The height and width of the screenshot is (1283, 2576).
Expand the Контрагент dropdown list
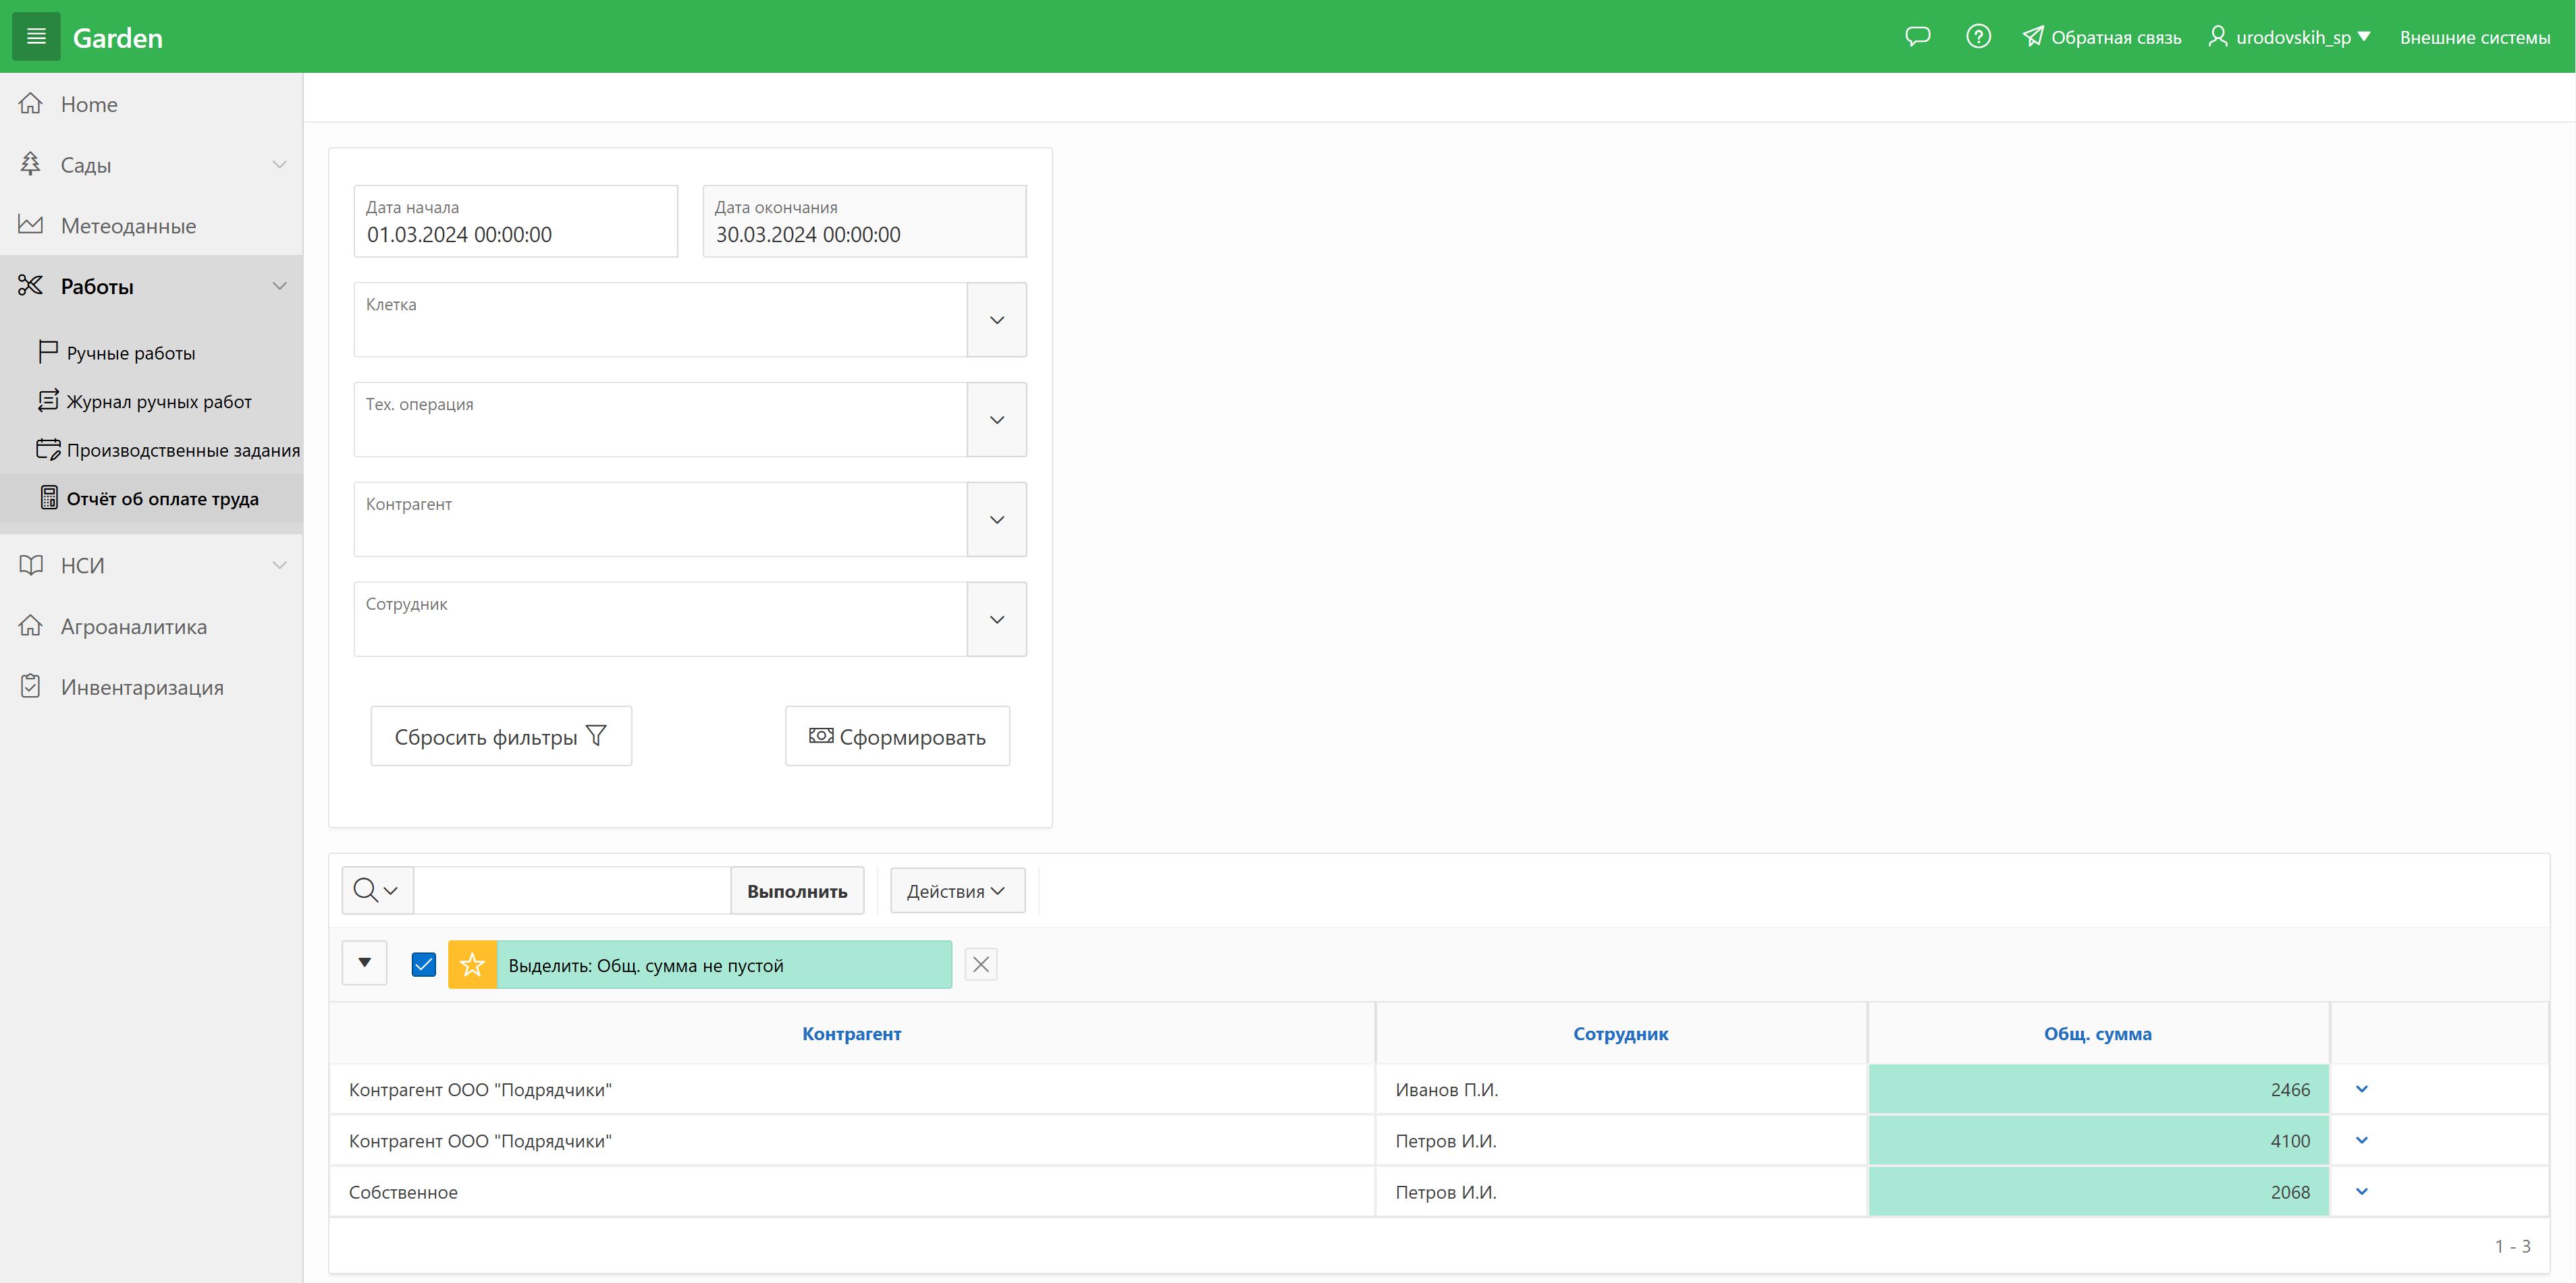(996, 519)
